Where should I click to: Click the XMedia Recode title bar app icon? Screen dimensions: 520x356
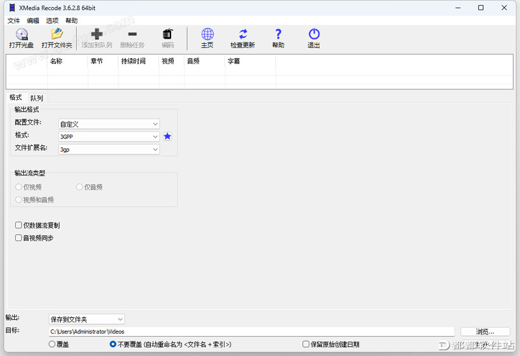[12, 8]
